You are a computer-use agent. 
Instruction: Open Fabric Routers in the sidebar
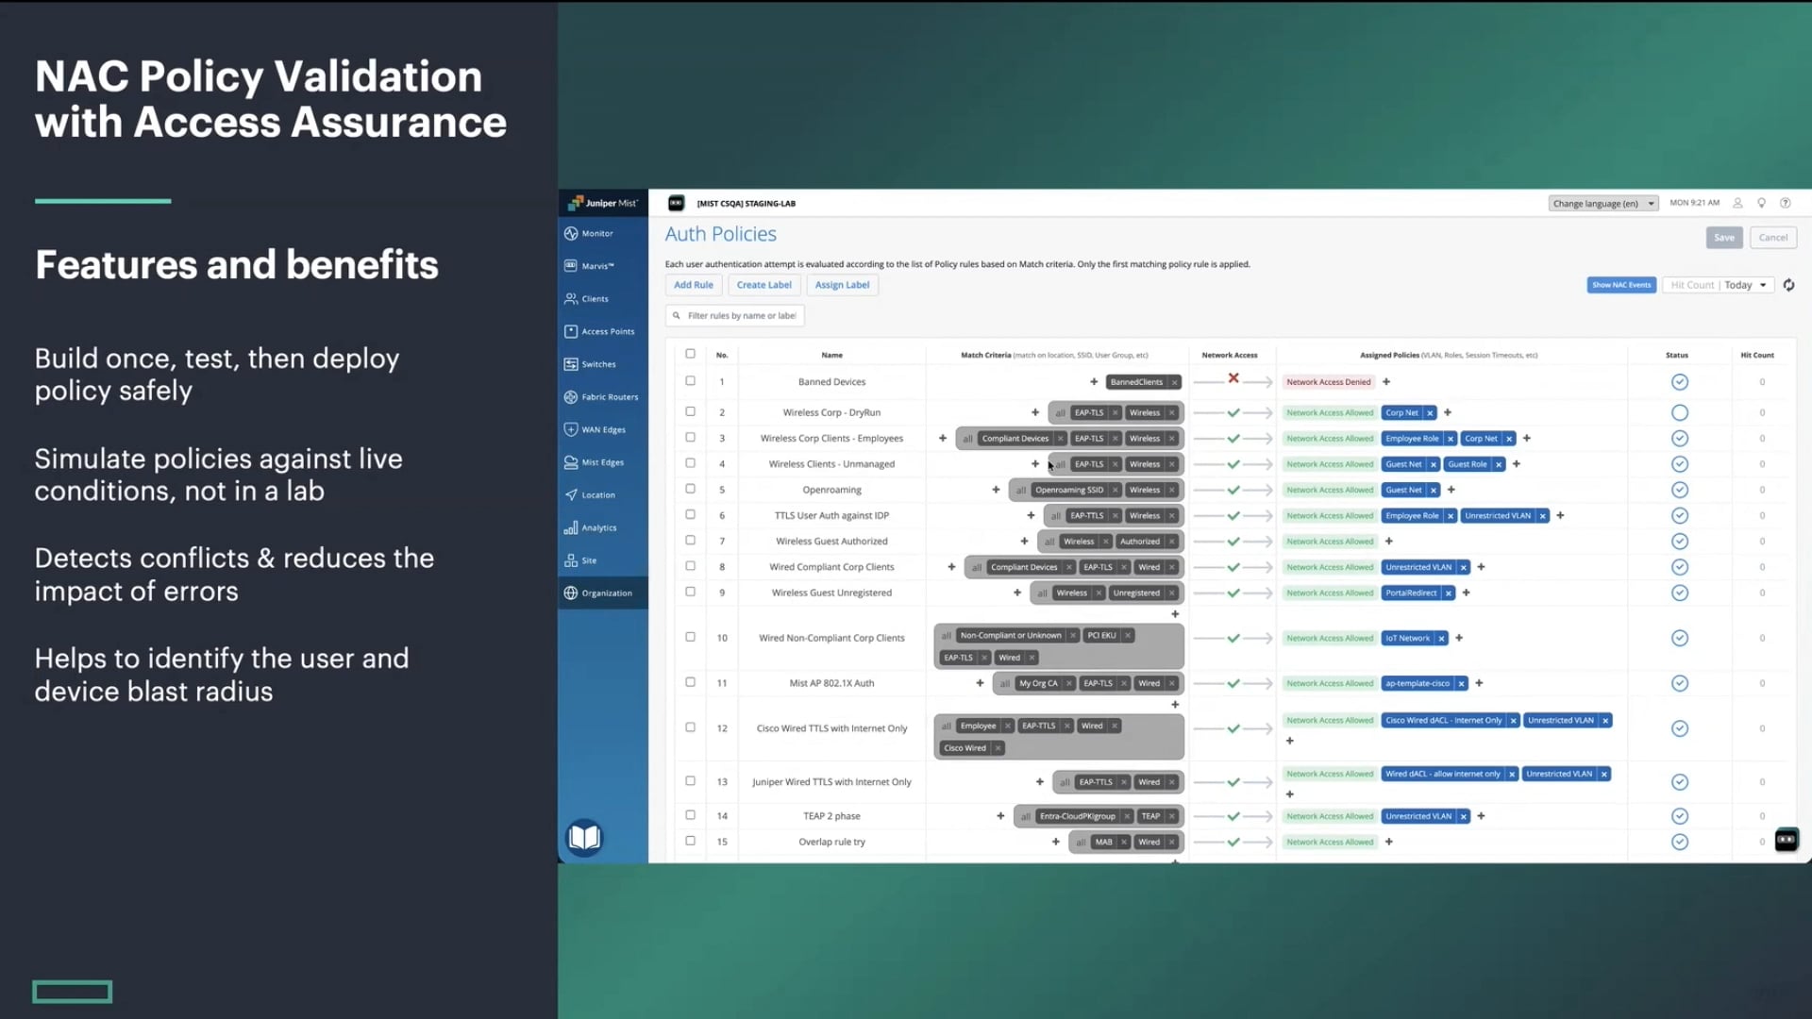pyautogui.click(x=602, y=397)
